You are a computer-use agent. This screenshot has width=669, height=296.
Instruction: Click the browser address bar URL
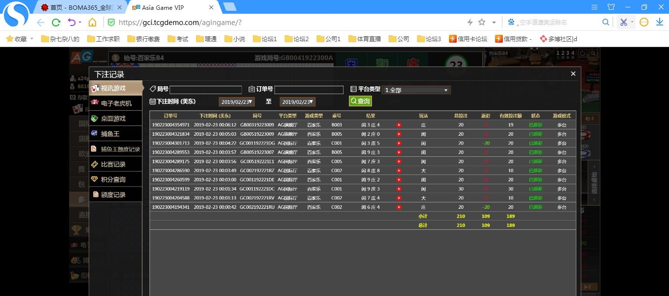[180, 23]
